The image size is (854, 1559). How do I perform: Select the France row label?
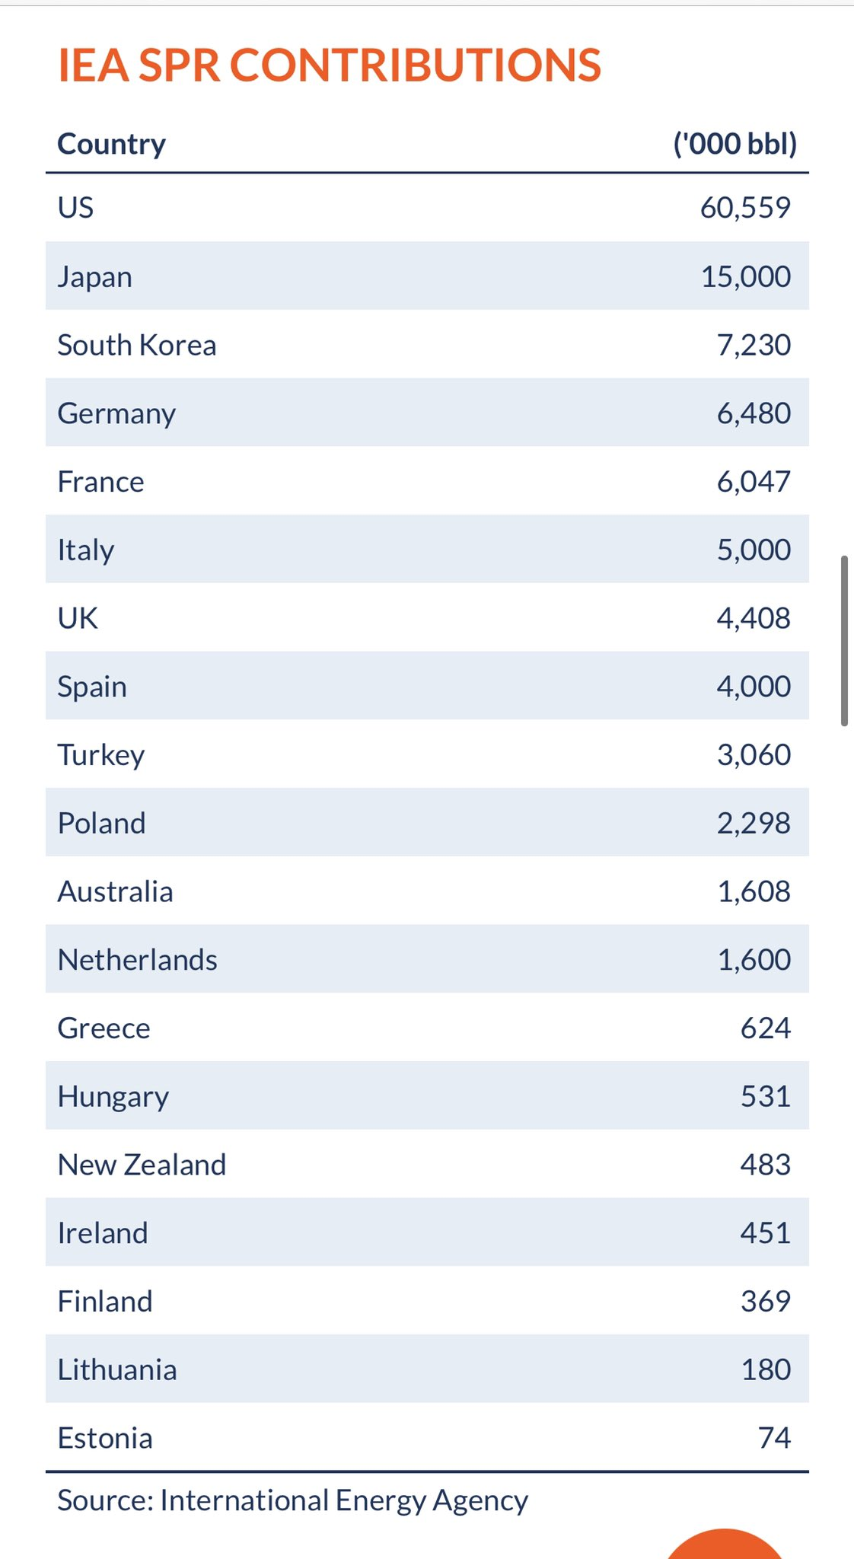point(101,482)
